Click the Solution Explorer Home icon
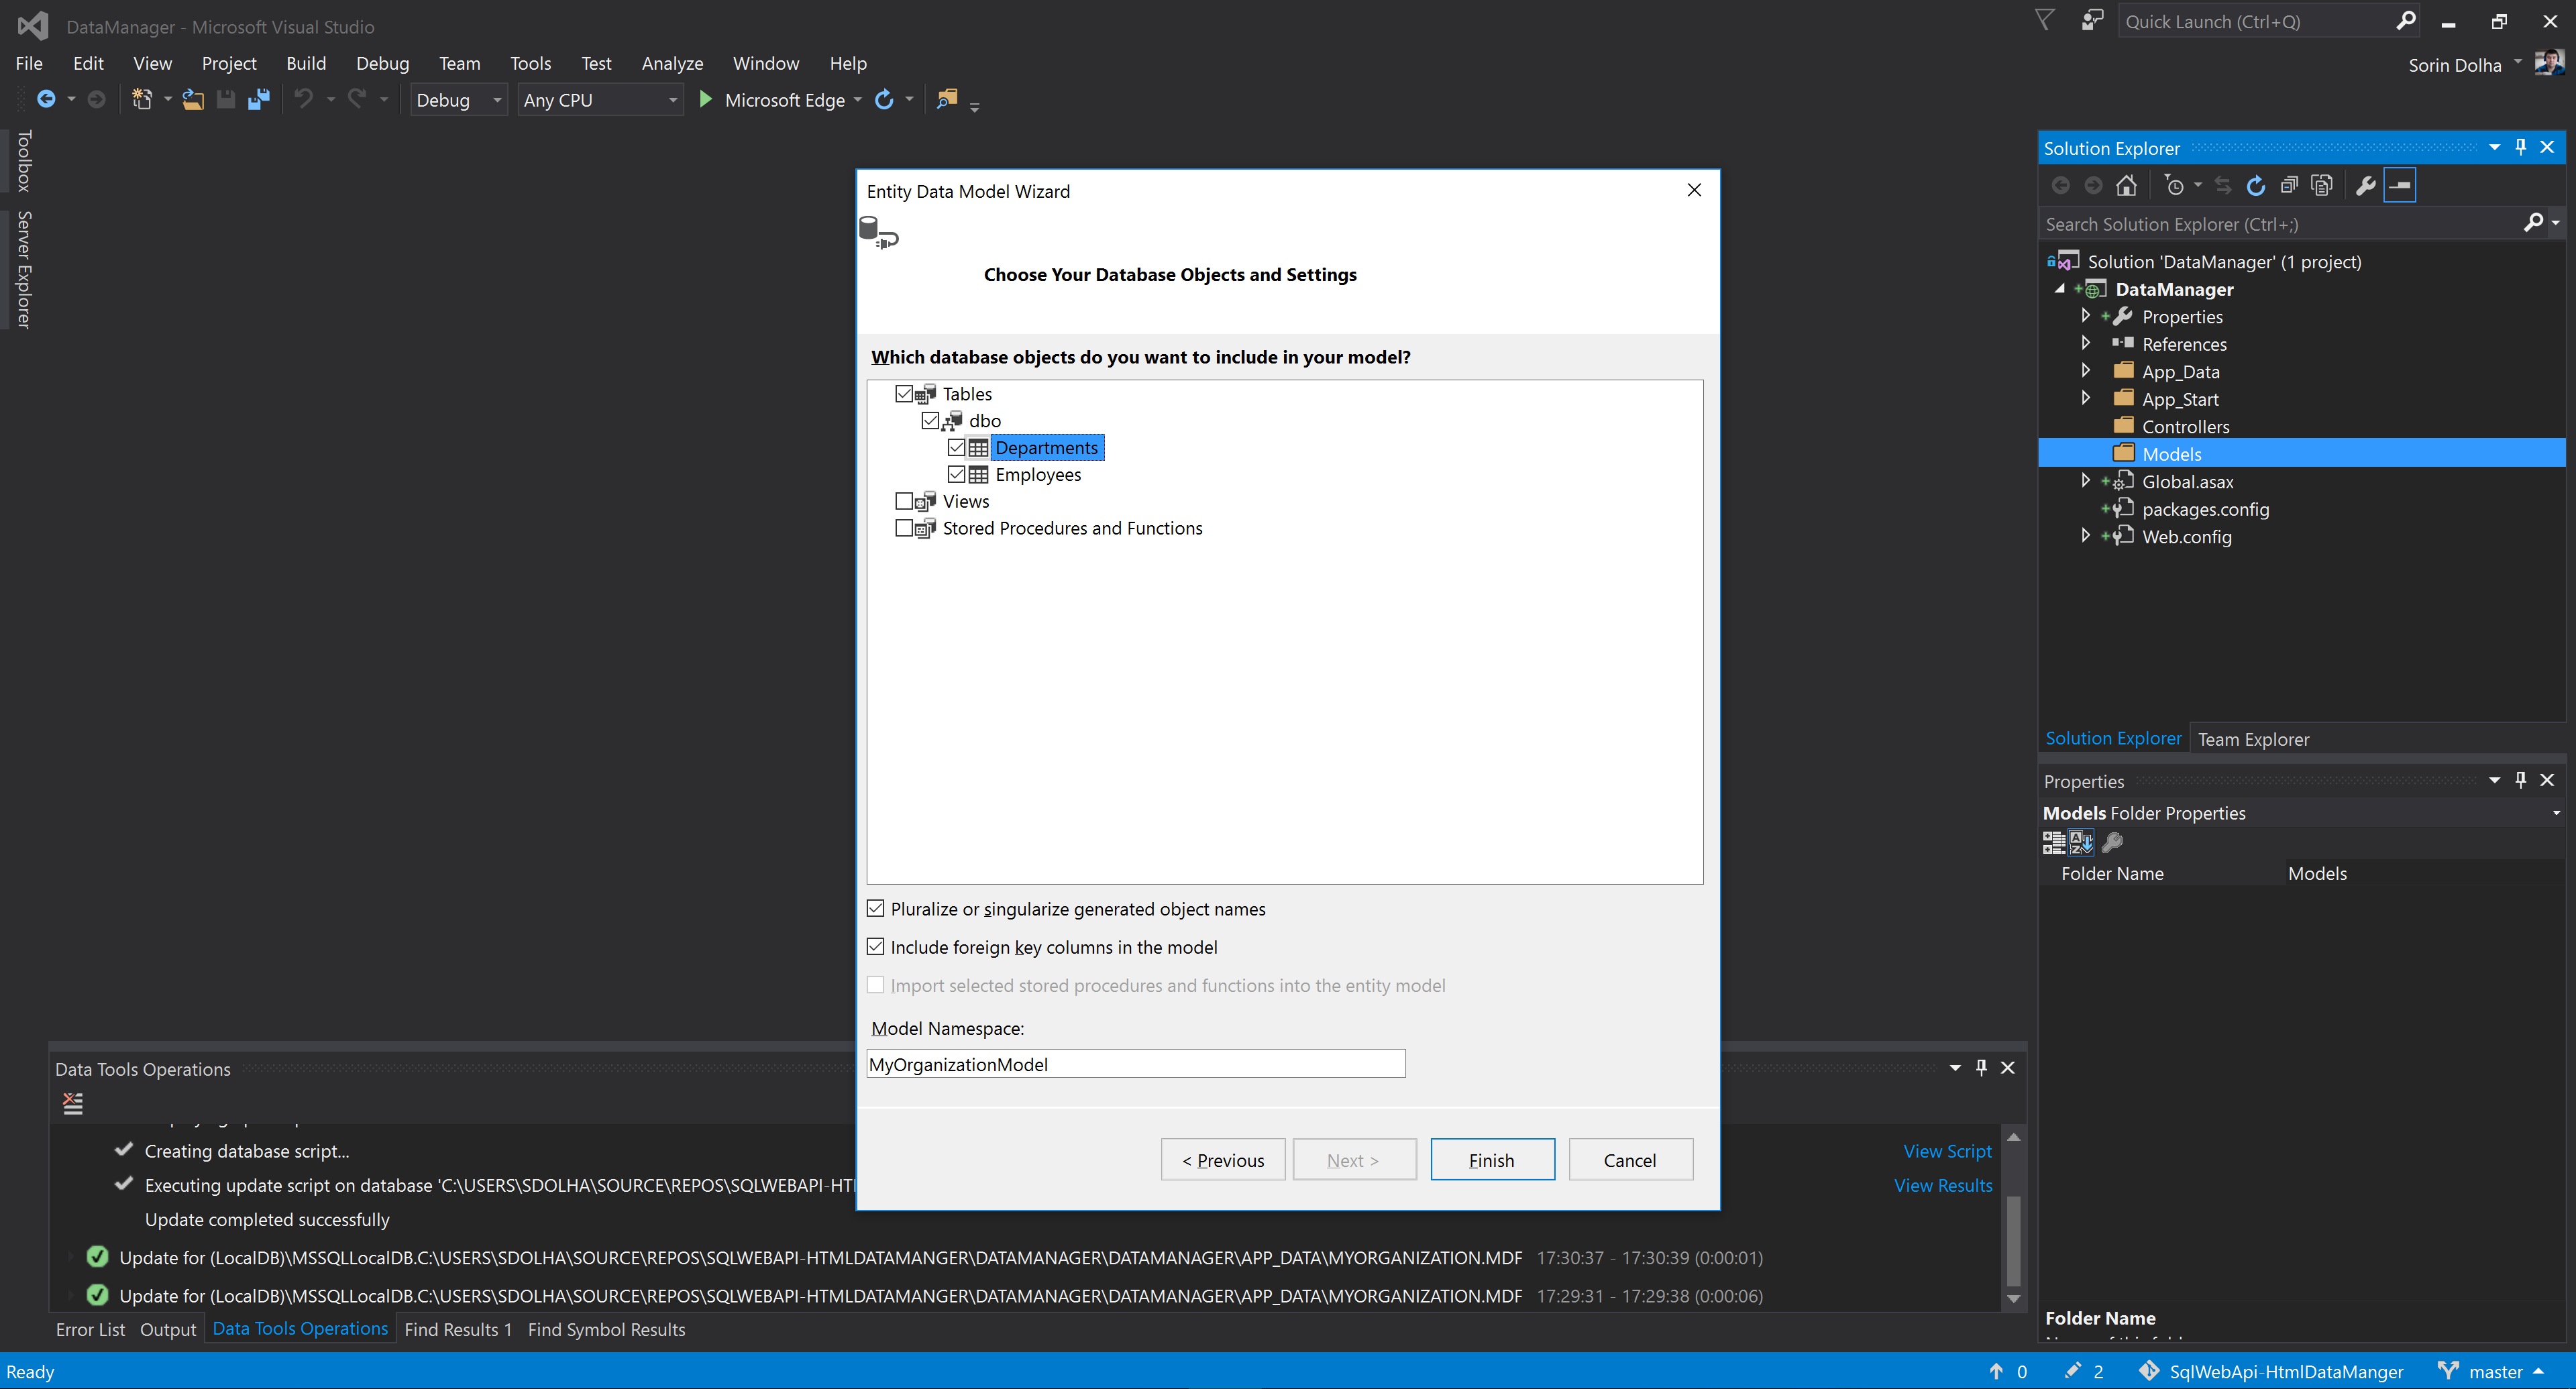The width and height of the screenshot is (2576, 1389). [x=2126, y=185]
